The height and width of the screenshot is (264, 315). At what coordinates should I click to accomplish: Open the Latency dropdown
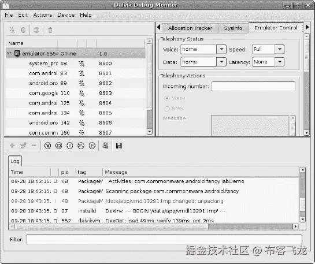click(280, 62)
